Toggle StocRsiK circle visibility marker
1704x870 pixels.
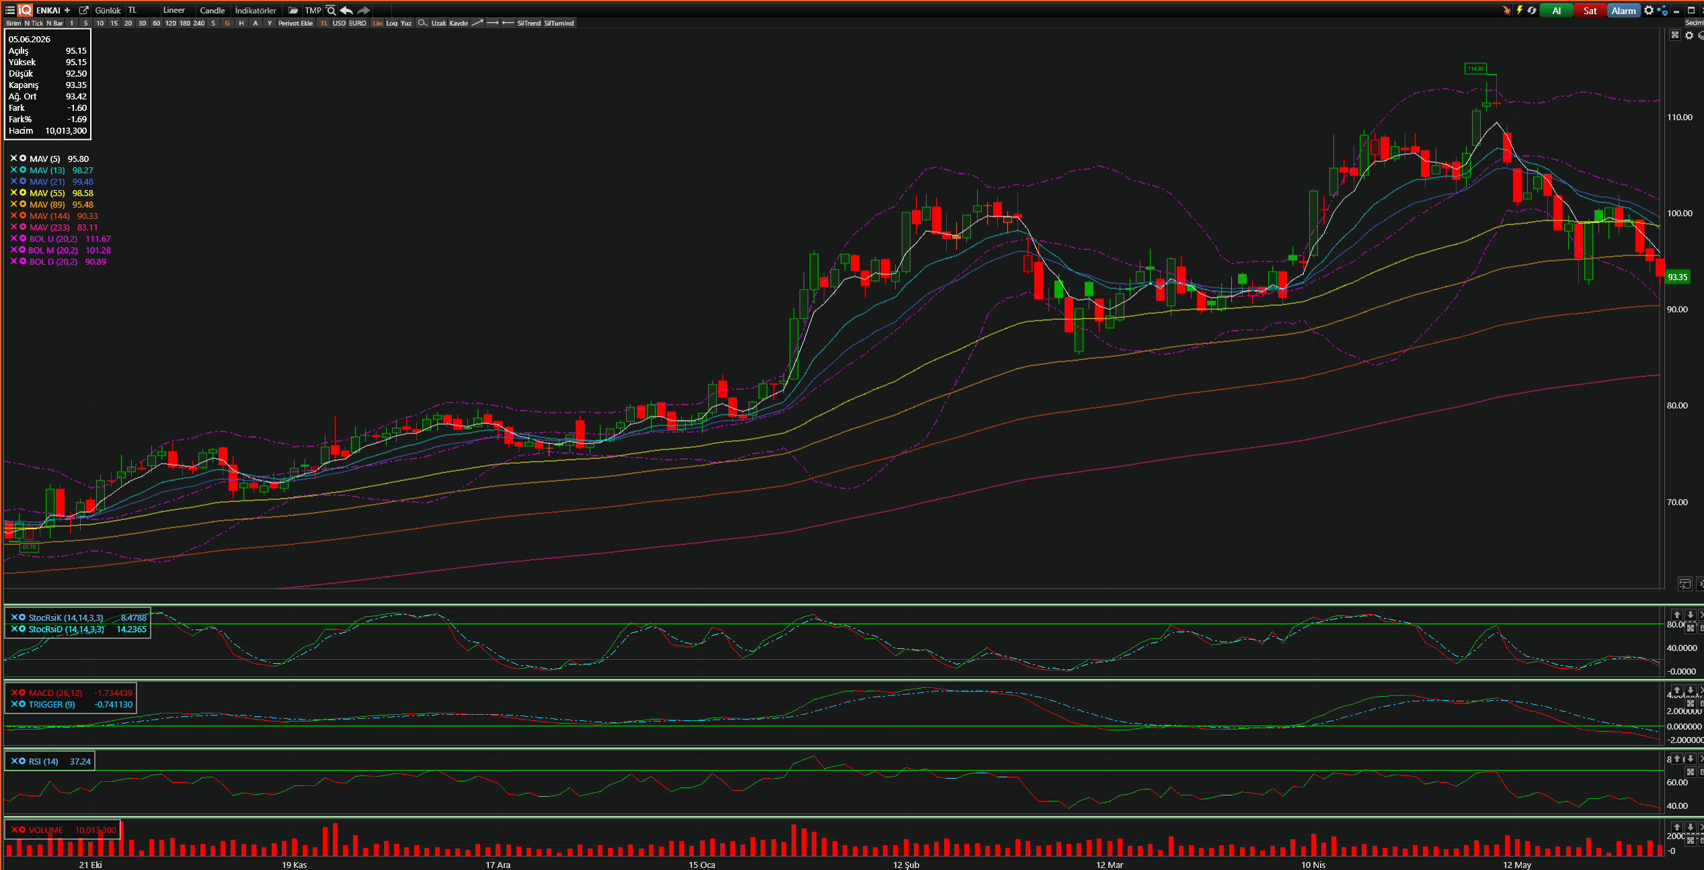[x=22, y=617]
